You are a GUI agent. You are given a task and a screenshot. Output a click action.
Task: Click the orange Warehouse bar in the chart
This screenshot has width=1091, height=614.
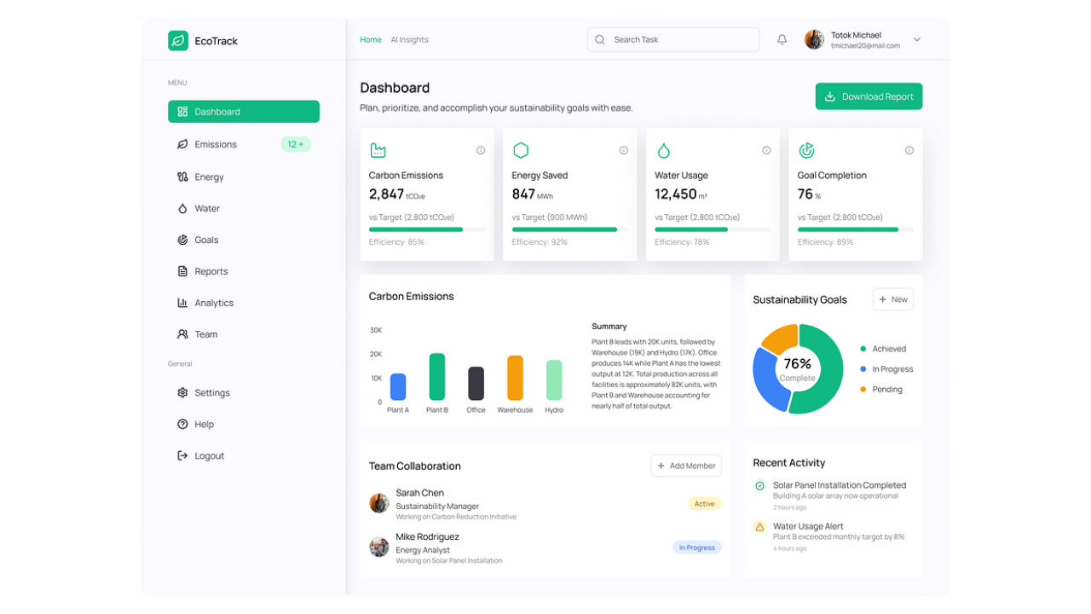[x=515, y=378]
